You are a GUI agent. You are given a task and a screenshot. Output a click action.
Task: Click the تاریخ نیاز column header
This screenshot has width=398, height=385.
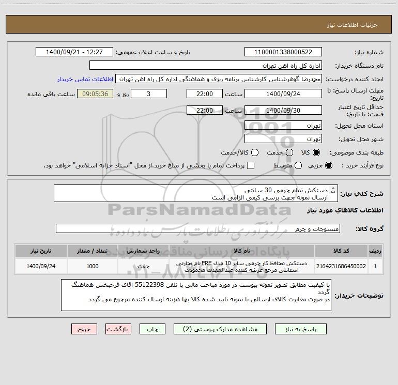click(41, 251)
